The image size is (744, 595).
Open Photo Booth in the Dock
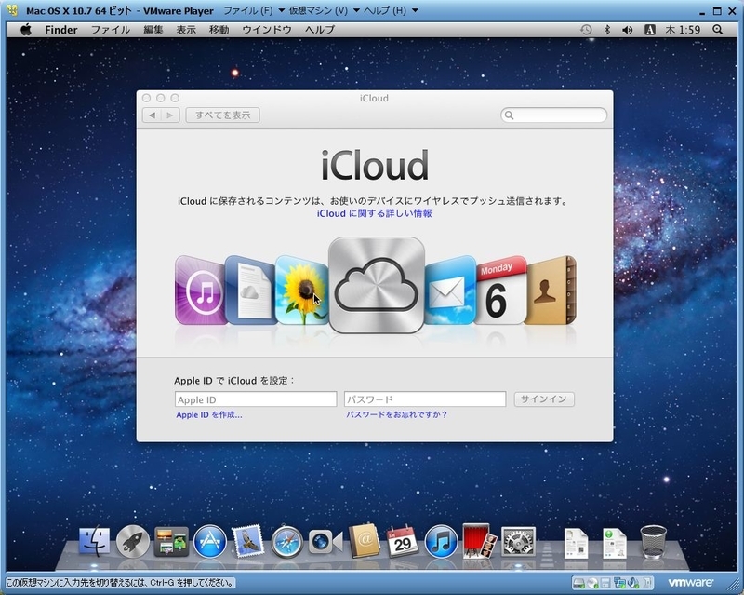pyautogui.click(x=479, y=541)
